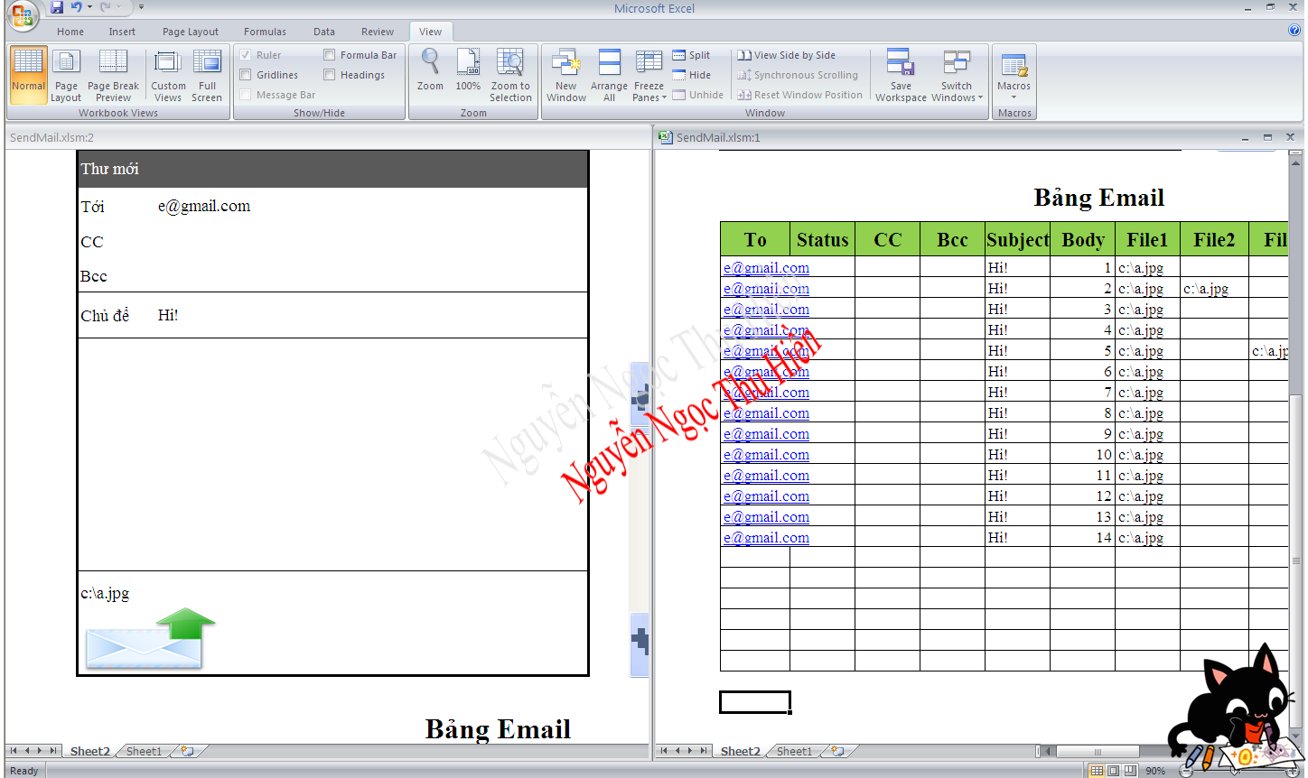Open a New Window

(x=566, y=75)
